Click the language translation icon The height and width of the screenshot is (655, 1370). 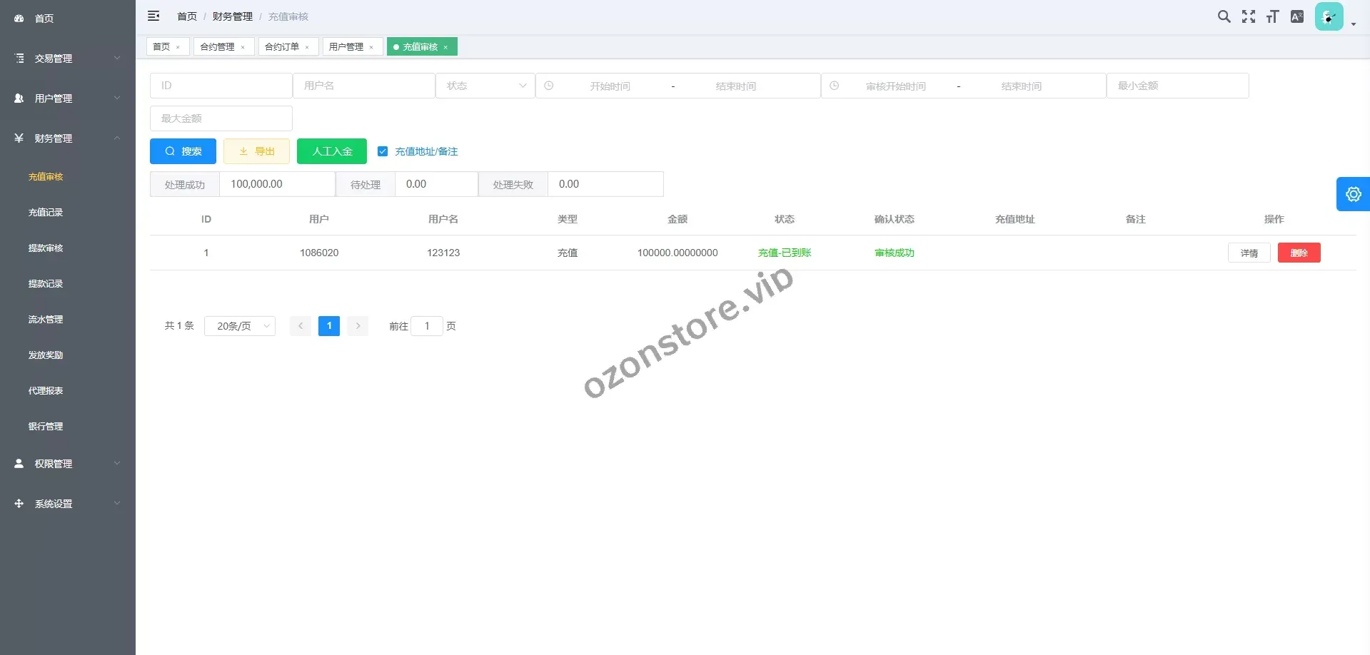point(1297,16)
